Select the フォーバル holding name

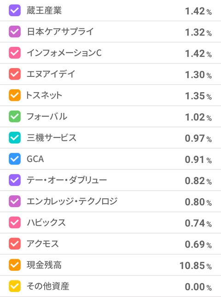[47, 116]
